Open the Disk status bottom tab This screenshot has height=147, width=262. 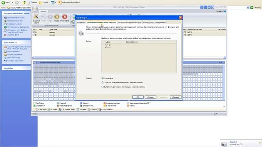pyautogui.click(x=67, y=109)
